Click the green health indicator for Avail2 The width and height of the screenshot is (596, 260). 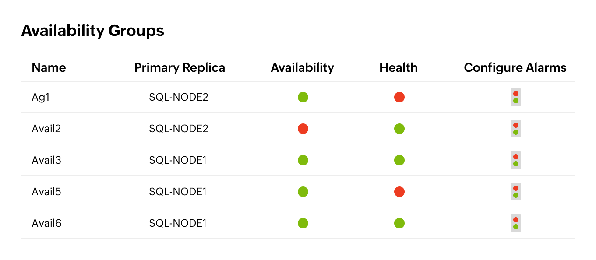coord(399,129)
